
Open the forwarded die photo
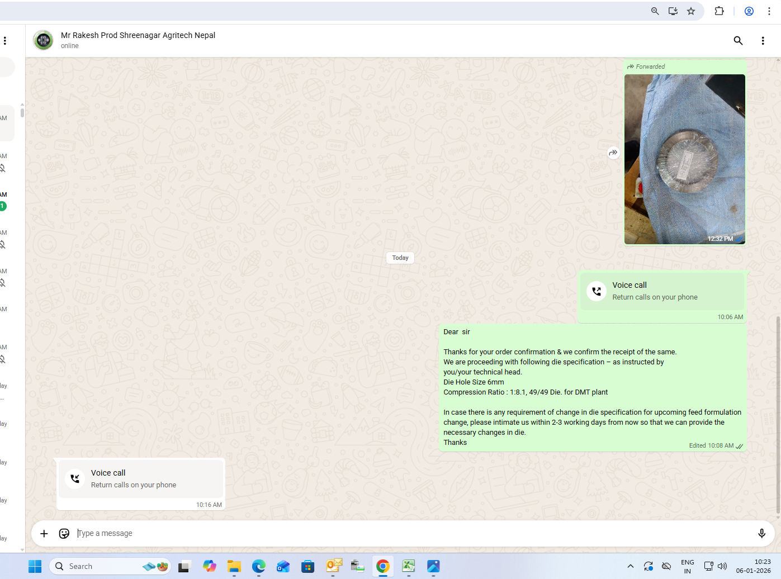684,159
